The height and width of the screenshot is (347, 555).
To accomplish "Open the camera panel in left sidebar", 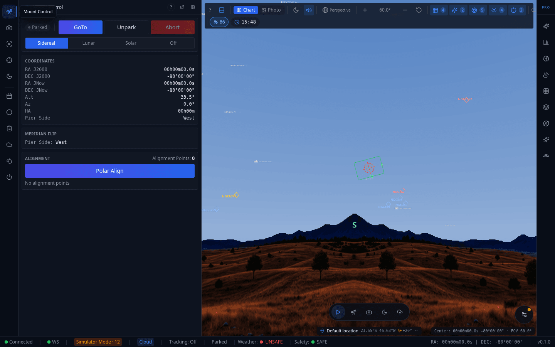I will coord(9,28).
